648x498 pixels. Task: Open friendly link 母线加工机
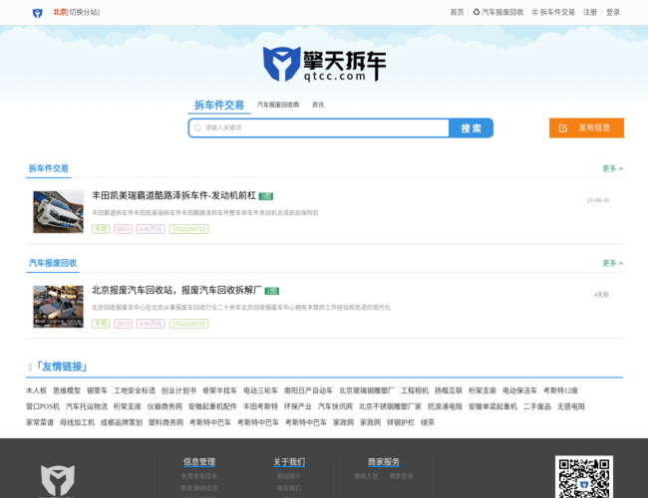pos(78,422)
